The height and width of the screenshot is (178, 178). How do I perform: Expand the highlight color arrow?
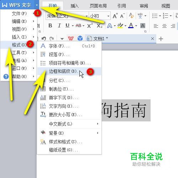[125, 26]
